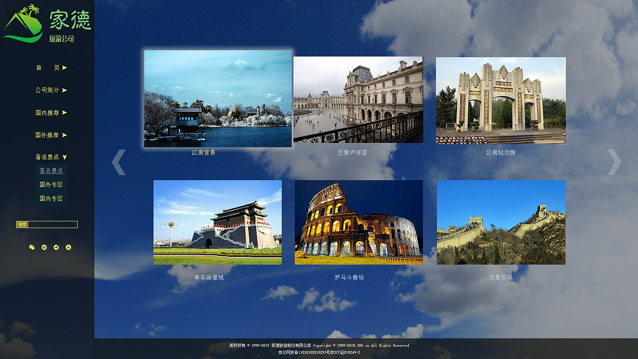Open 巴黎卢浮宫 photo thumbnail
This screenshot has height=359, width=638.
click(358, 100)
